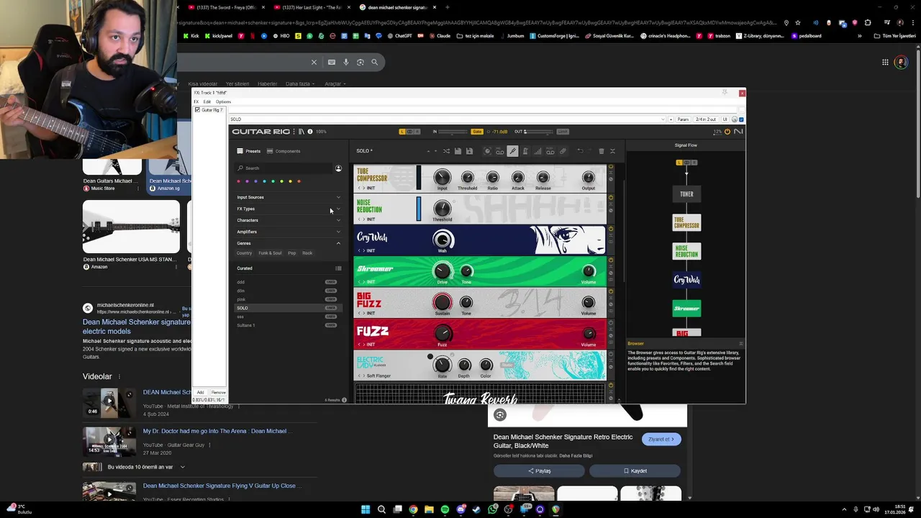The image size is (921, 518).
Task: Open Windows Start button on taskbar
Action: (366, 509)
